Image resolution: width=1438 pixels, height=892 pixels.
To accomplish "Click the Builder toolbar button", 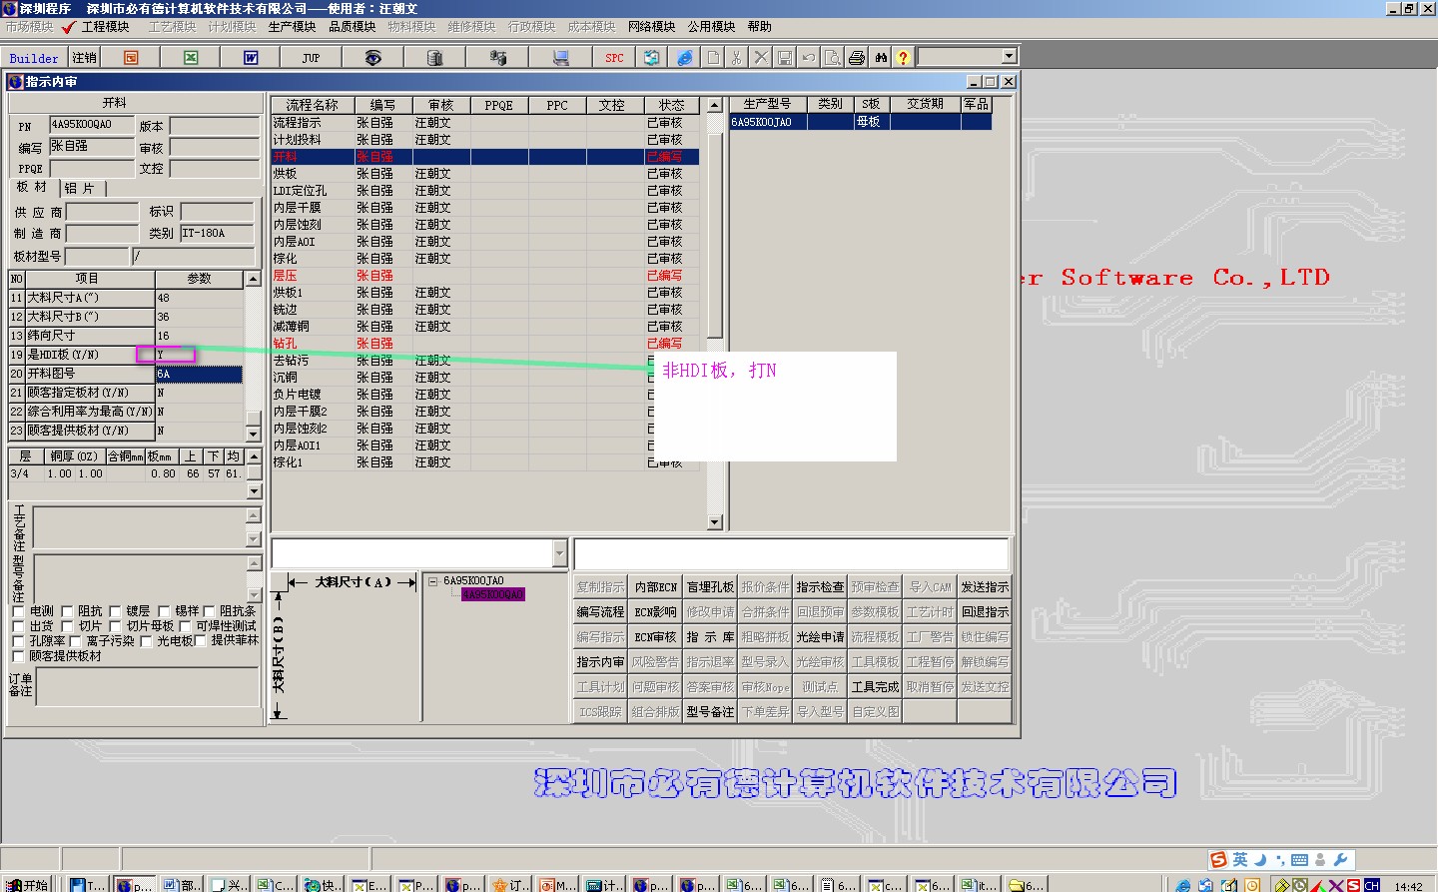I will pyautogui.click(x=34, y=58).
